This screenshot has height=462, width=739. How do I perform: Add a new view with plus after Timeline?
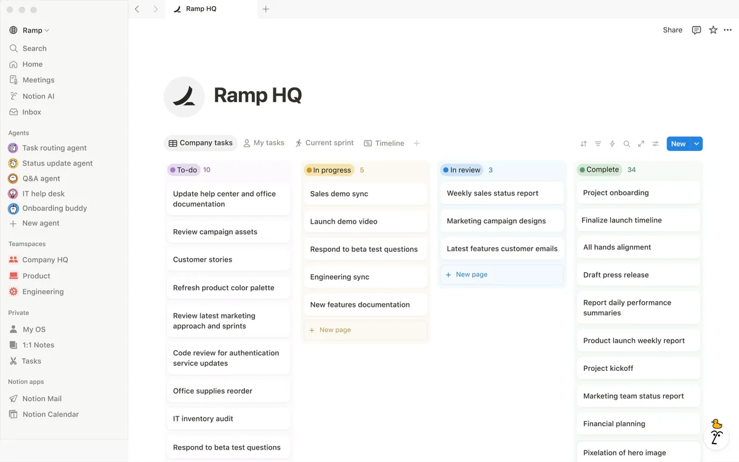417,143
